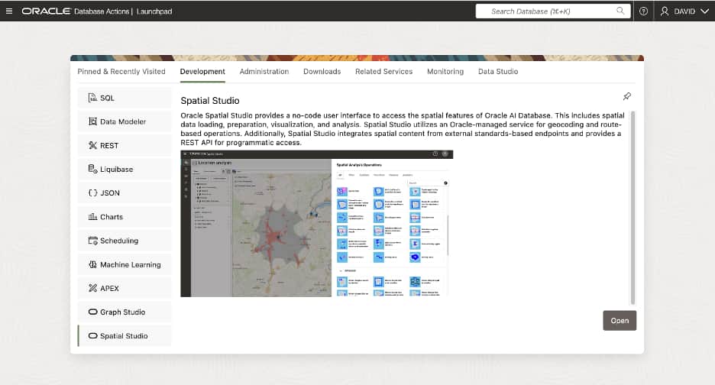Click the Open button

pos(620,321)
